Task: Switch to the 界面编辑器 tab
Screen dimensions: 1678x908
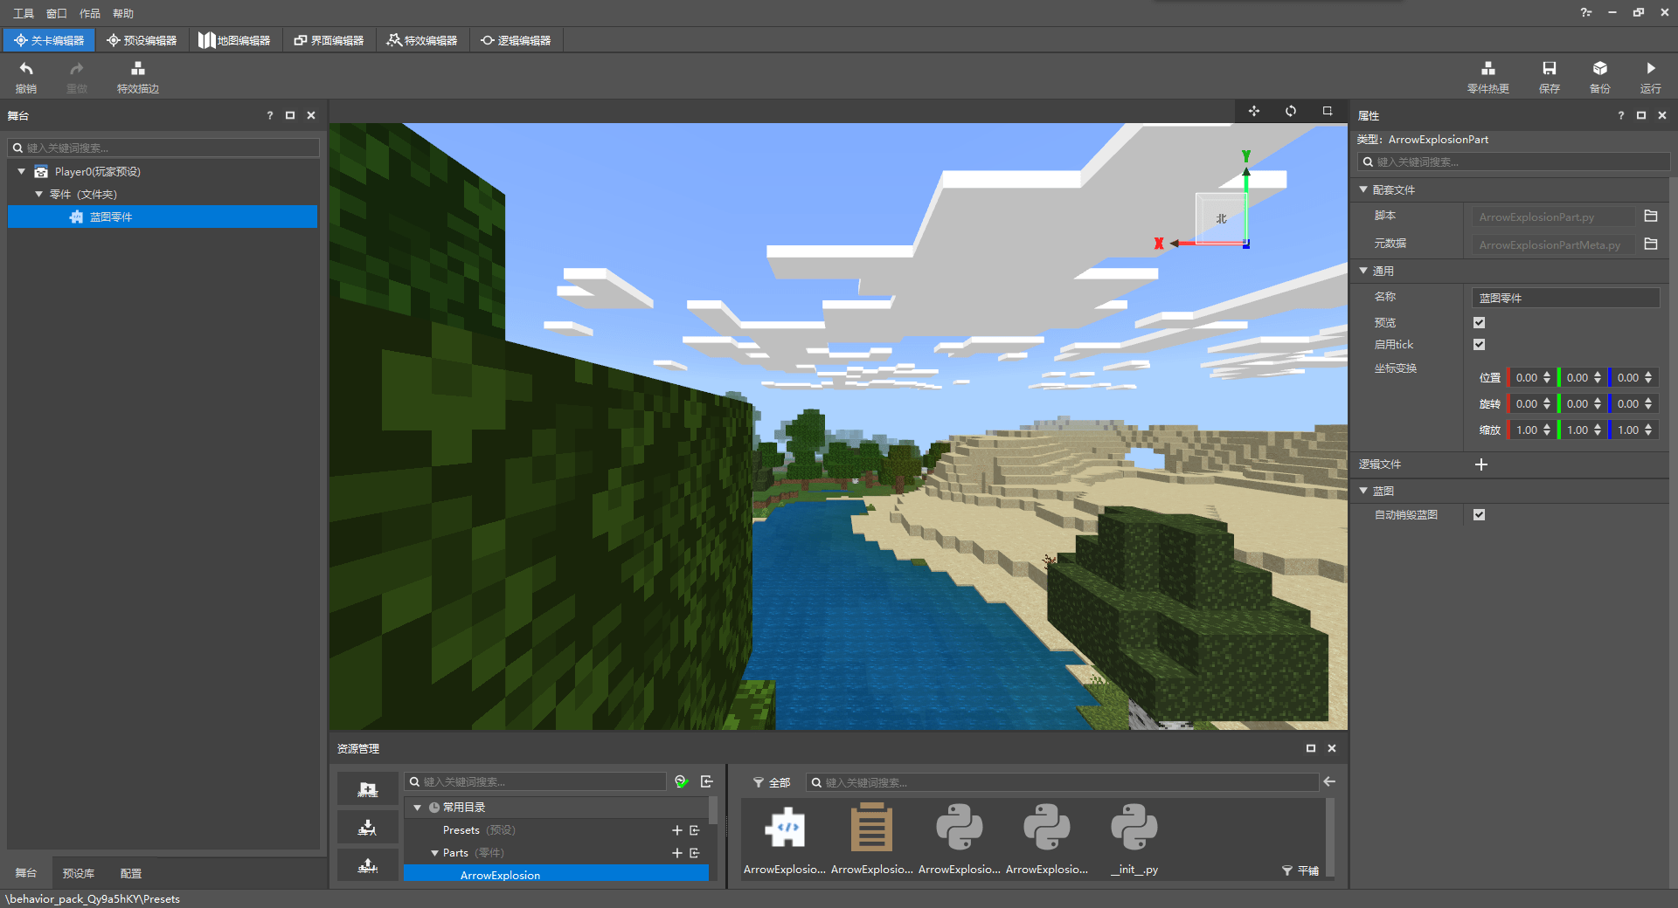Action: click(329, 40)
